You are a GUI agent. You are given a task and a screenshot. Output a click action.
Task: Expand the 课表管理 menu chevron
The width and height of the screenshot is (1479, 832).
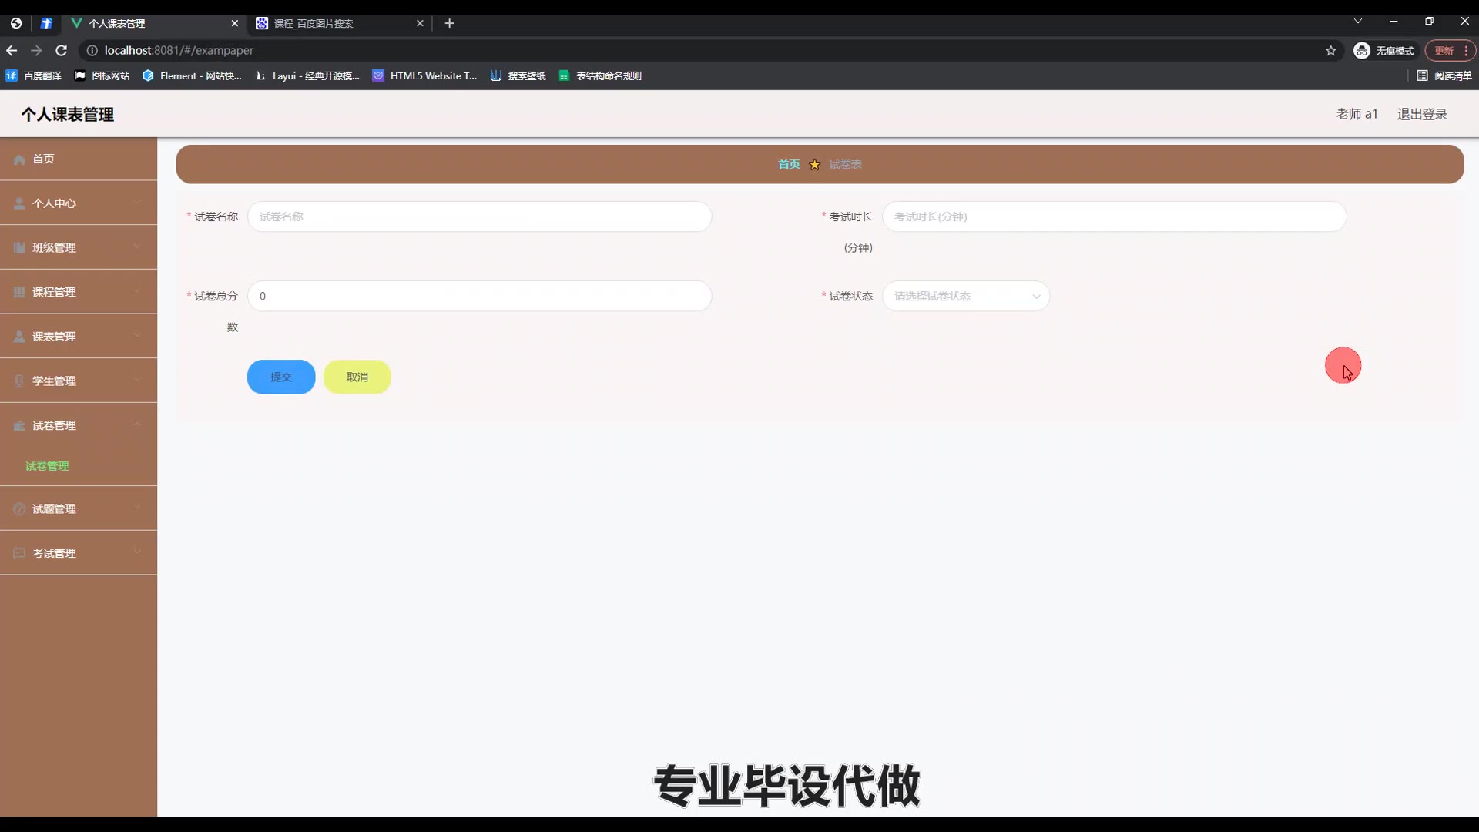pos(137,337)
